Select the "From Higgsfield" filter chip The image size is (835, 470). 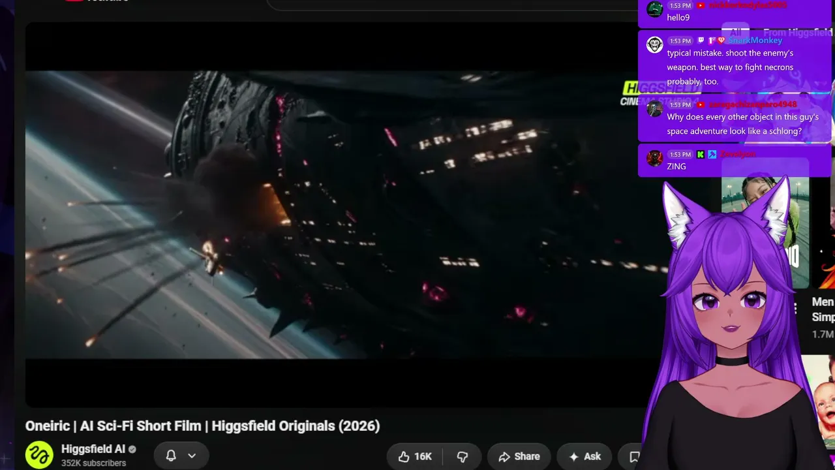[x=797, y=33]
